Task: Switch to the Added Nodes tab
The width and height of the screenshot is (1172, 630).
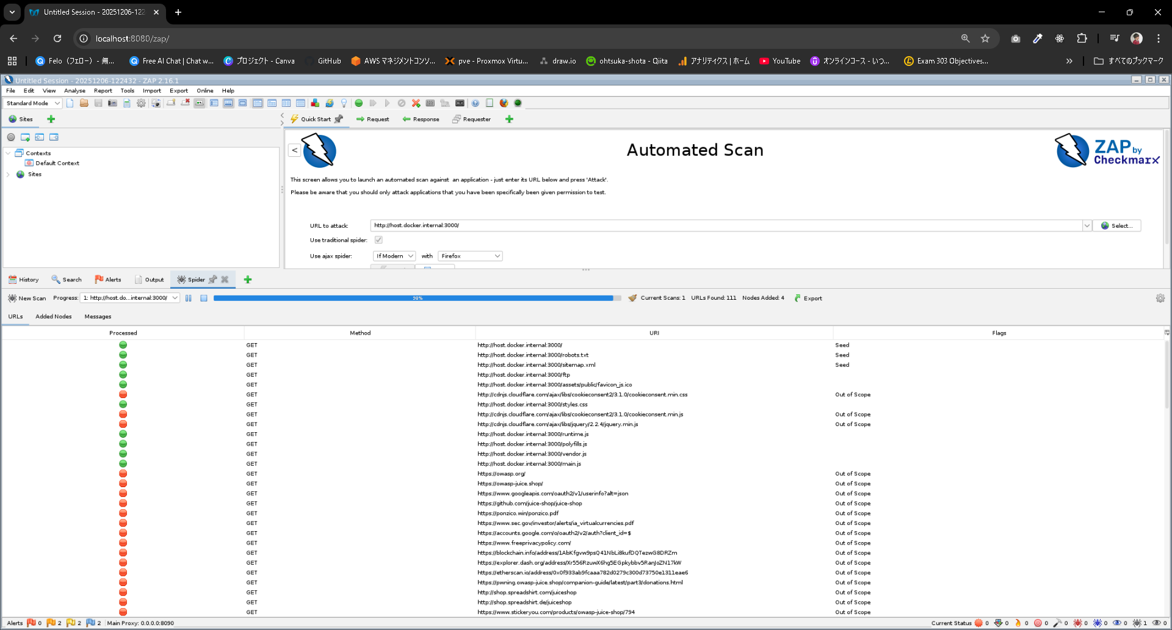Action: 54,317
